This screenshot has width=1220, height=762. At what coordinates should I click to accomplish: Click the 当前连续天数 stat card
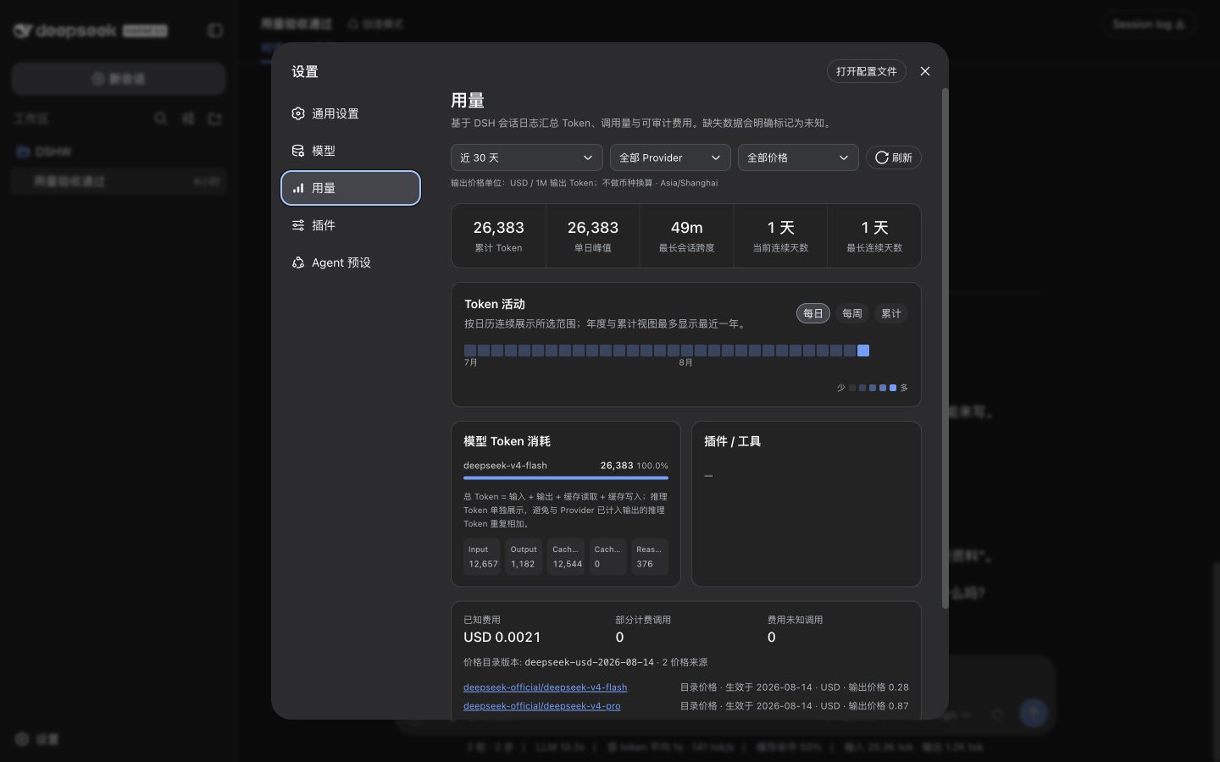tap(781, 235)
